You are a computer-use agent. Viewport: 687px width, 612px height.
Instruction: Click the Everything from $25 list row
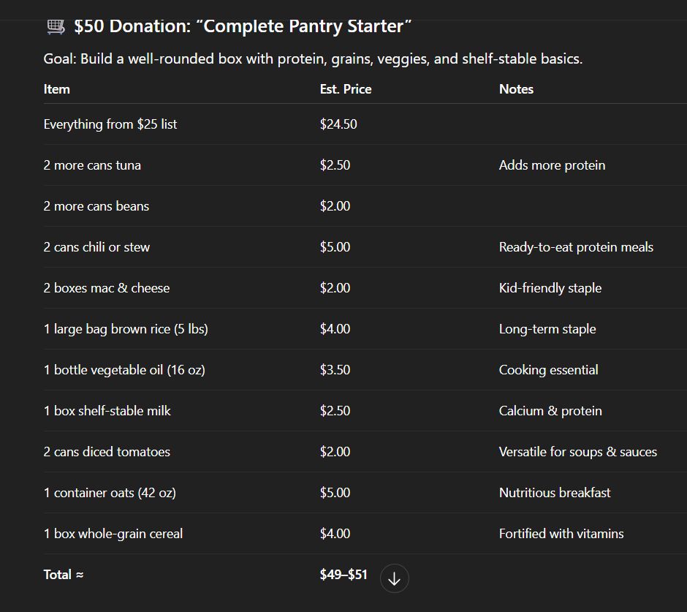pyautogui.click(x=110, y=124)
